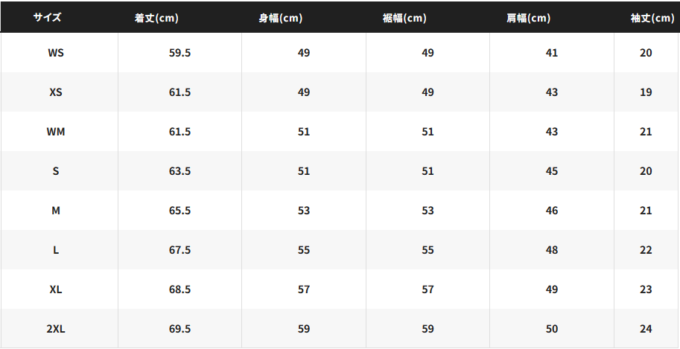Viewport: 680px width, 349px height.
Task: Select the M size row label
Action: tap(56, 211)
